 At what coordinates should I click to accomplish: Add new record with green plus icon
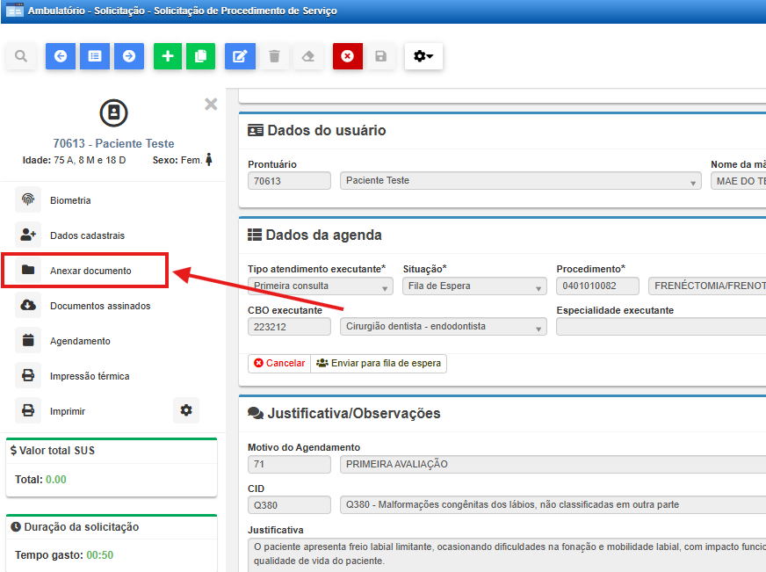click(x=168, y=56)
